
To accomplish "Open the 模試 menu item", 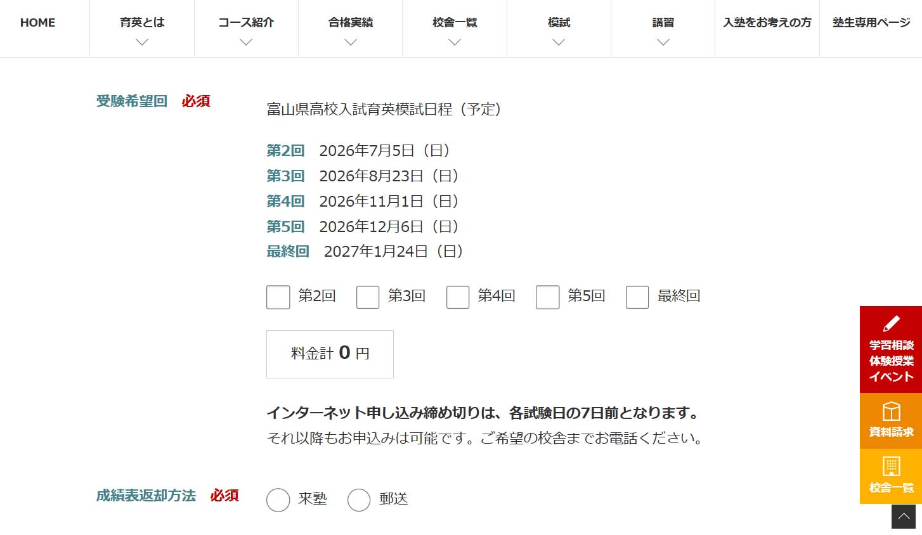I will [x=559, y=23].
